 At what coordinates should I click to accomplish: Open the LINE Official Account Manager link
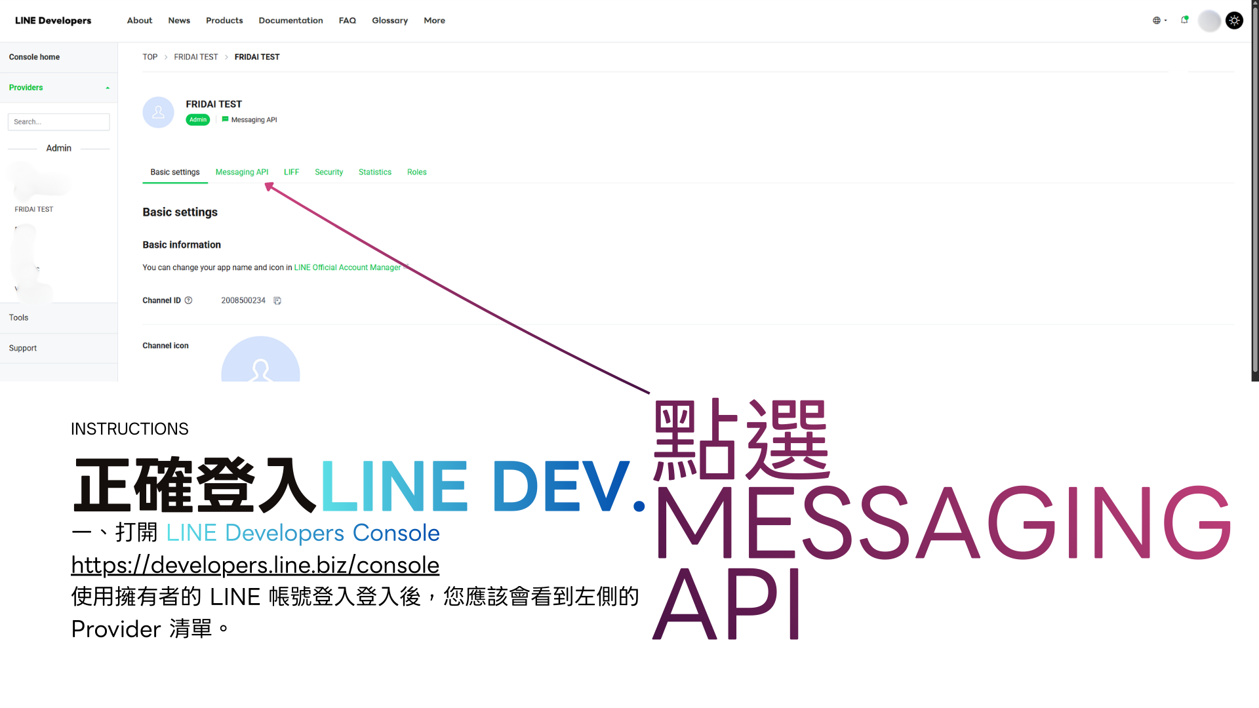point(347,267)
